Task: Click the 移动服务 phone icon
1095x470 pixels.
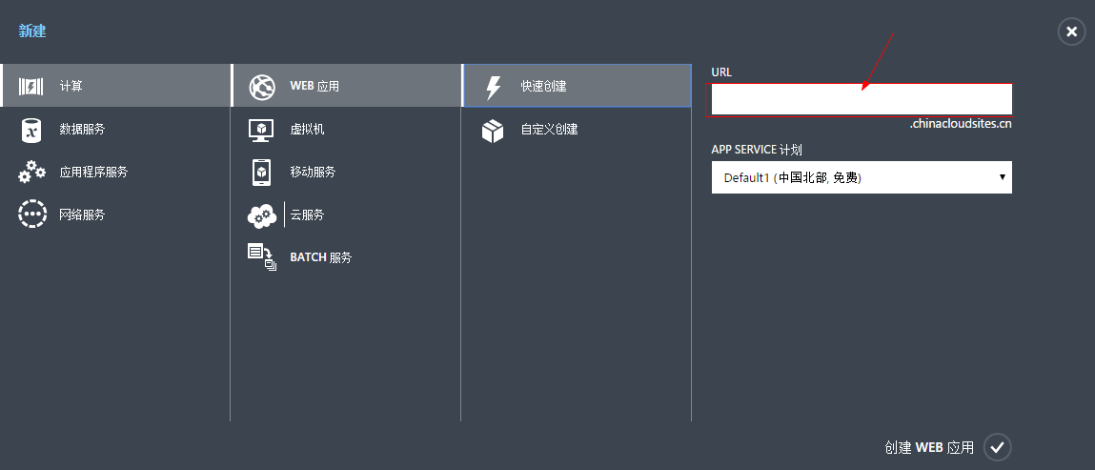Action: [x=261, y=173]
